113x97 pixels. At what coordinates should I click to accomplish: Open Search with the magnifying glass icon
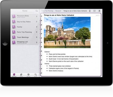coord(36,75)
